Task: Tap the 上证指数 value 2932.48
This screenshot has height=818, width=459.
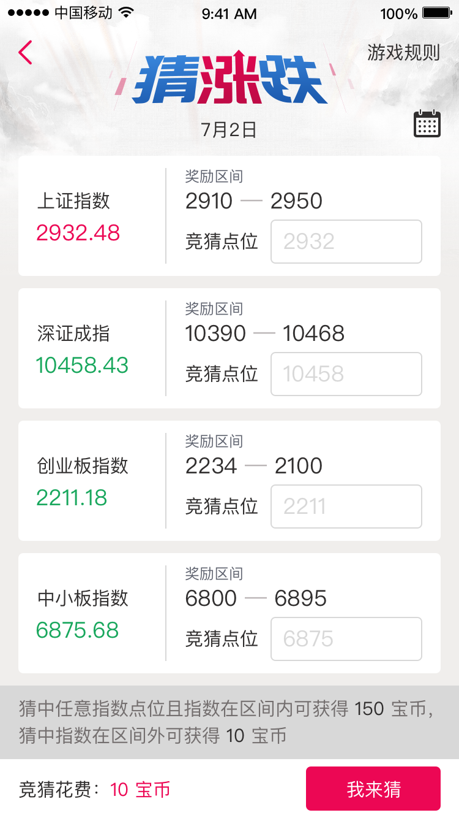Action: pos(78,233)
